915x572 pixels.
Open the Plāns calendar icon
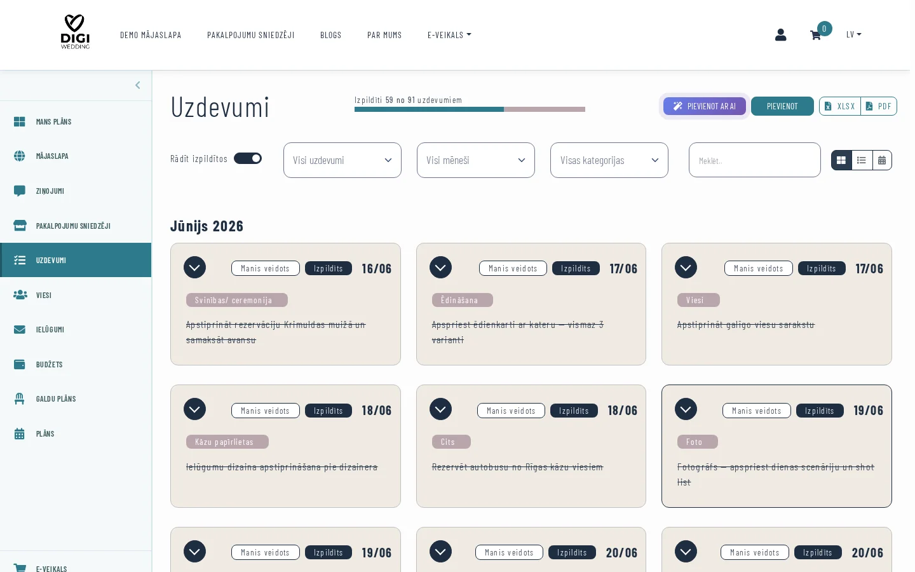pyautogui.click(x=20, y=433)
